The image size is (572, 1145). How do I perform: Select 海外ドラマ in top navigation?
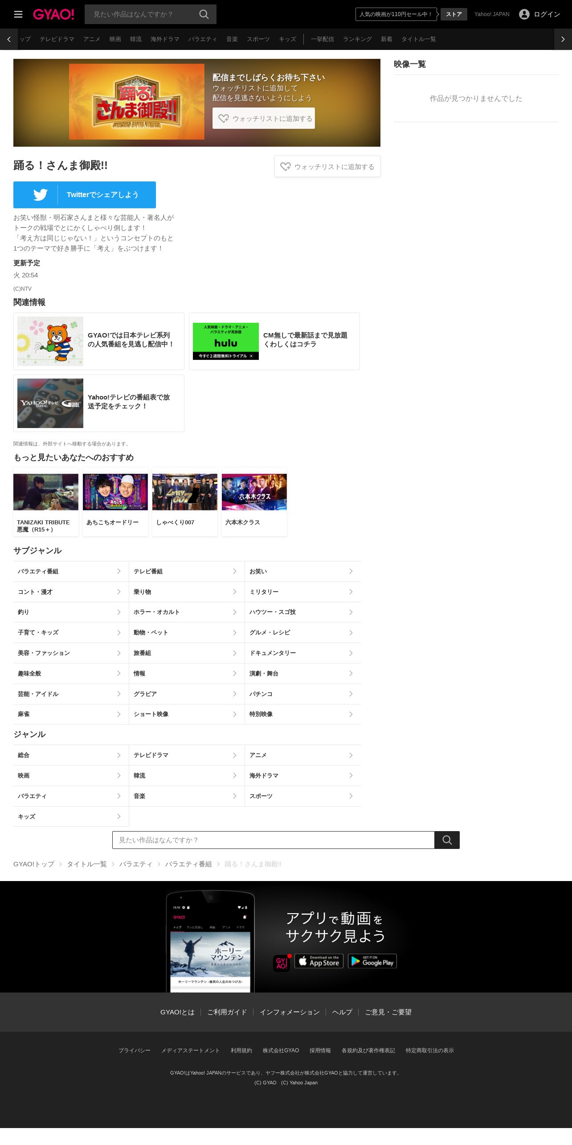tap(165, 39)
